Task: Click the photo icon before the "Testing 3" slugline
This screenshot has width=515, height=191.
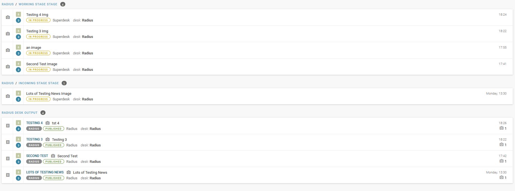Action: (x=47, y=139)
